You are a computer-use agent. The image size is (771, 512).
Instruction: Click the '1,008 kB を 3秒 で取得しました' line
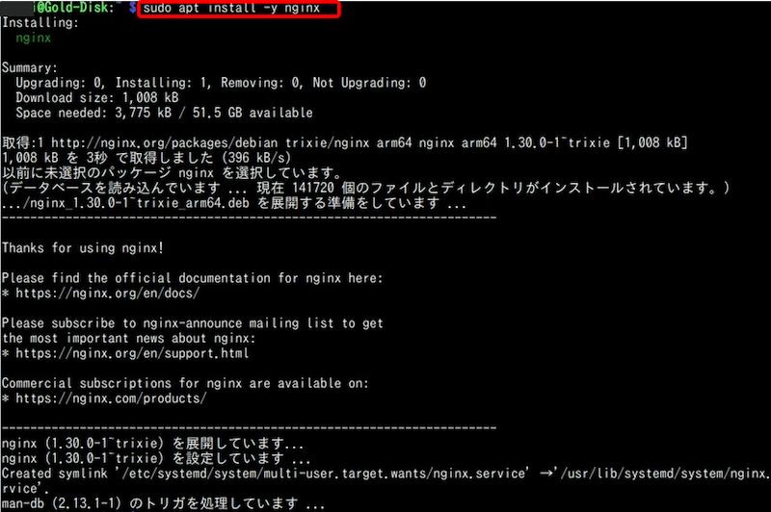(146, 158)
